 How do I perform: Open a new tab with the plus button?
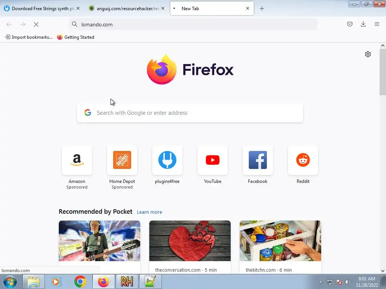coord(262,9)
